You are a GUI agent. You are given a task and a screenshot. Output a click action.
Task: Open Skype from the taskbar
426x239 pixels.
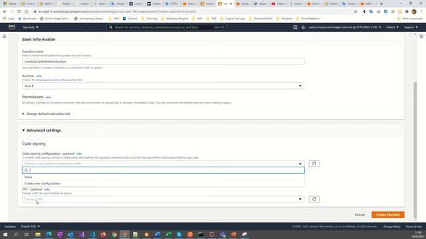(179, 234)
